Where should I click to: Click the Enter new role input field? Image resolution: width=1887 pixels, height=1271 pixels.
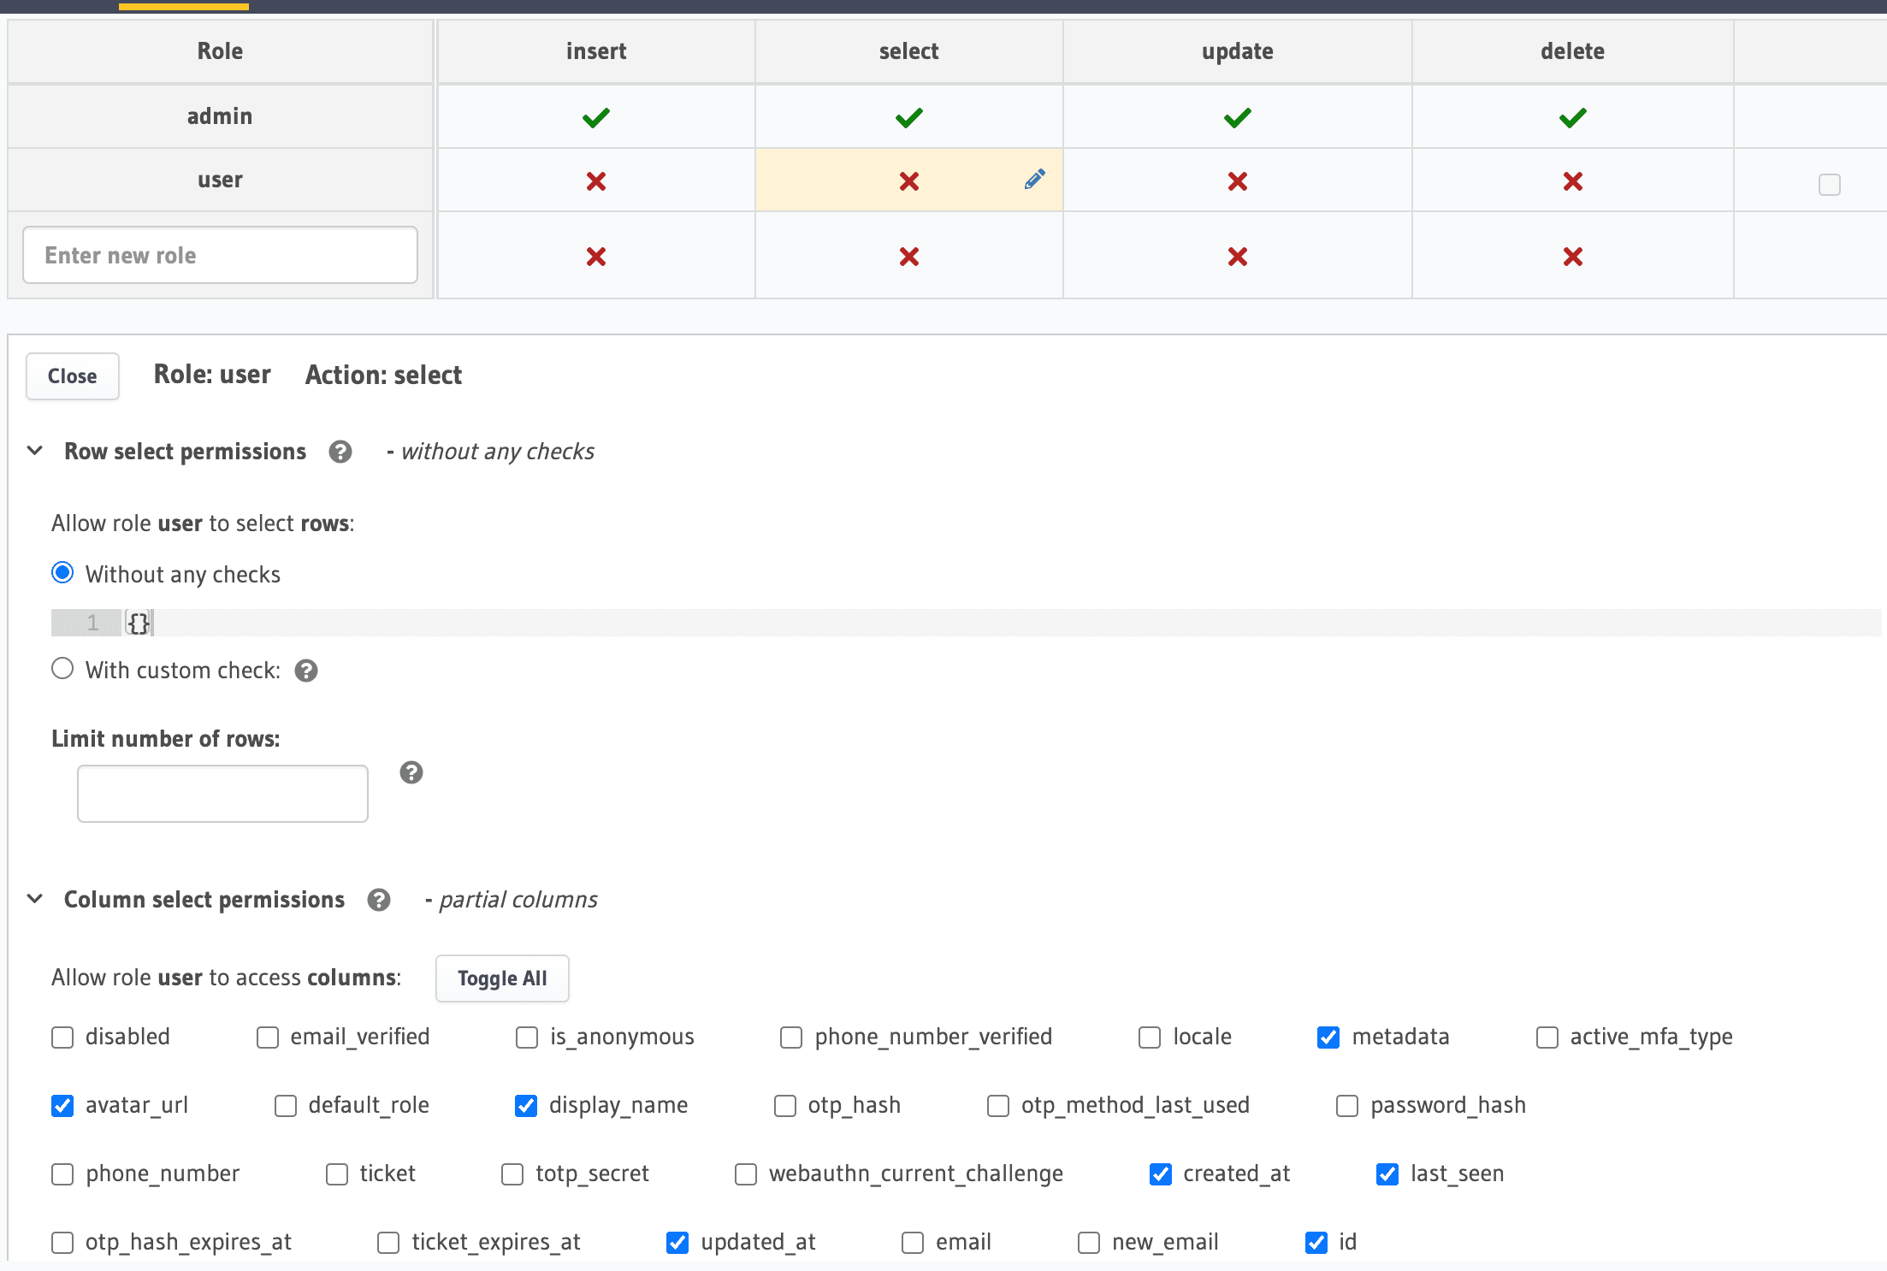[219, 255]
